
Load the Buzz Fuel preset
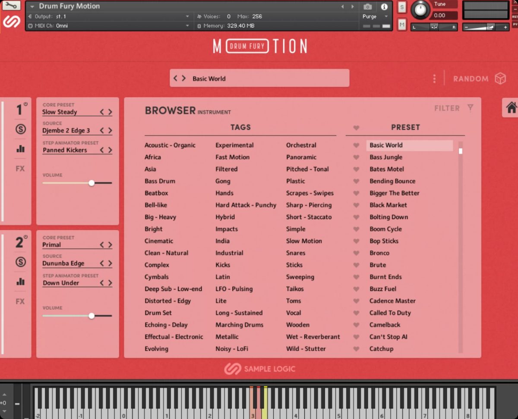pyautogui.click(x=383, y=289)
